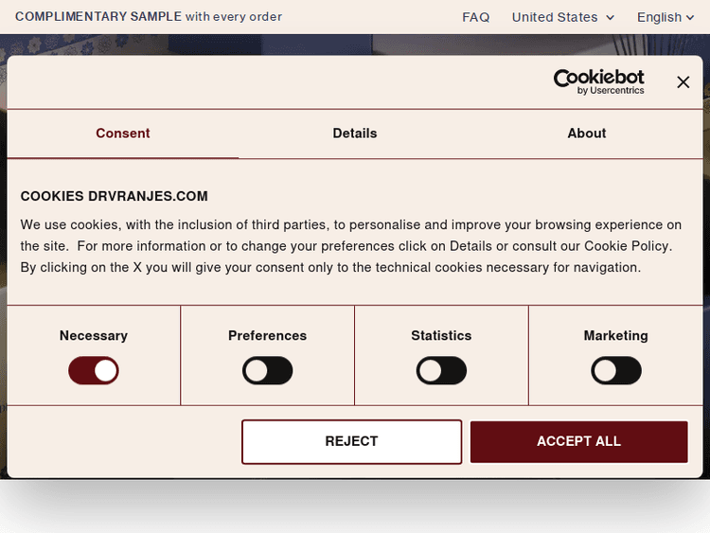Enable the Marketing cookies switch
Screen dimensions: 710x533
tap(616, 370)
